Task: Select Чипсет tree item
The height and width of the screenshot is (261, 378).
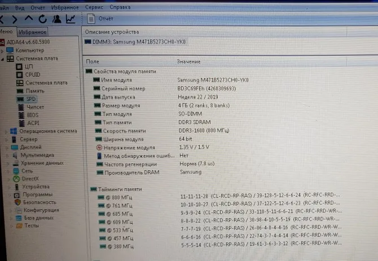Action: coord(31,107)
